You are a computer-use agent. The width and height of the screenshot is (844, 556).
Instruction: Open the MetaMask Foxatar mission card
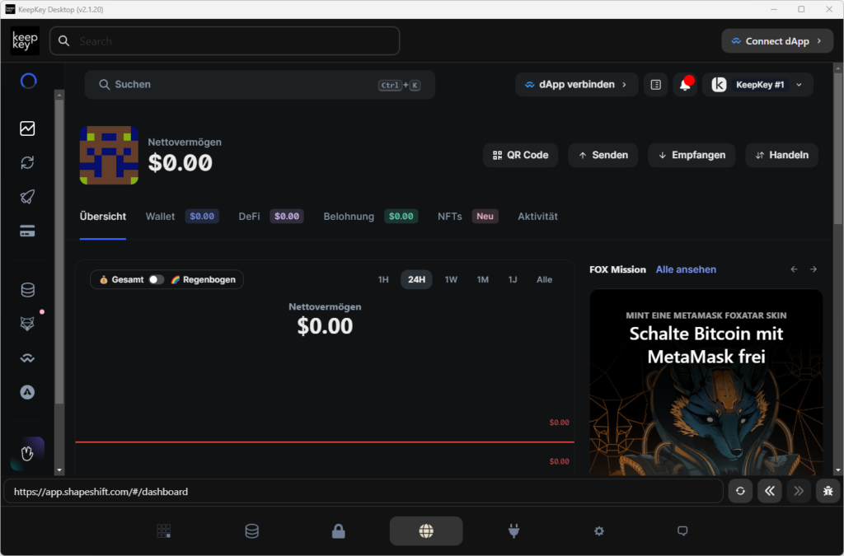pos(706,382)
